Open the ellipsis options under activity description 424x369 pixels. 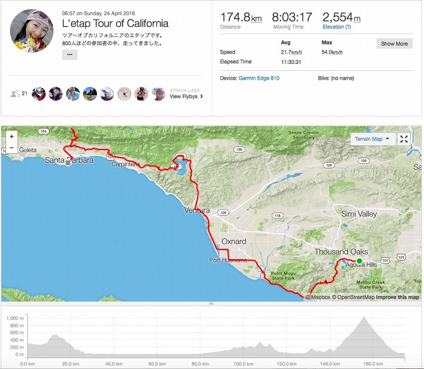pyautogui.click(x=70, y=55)
